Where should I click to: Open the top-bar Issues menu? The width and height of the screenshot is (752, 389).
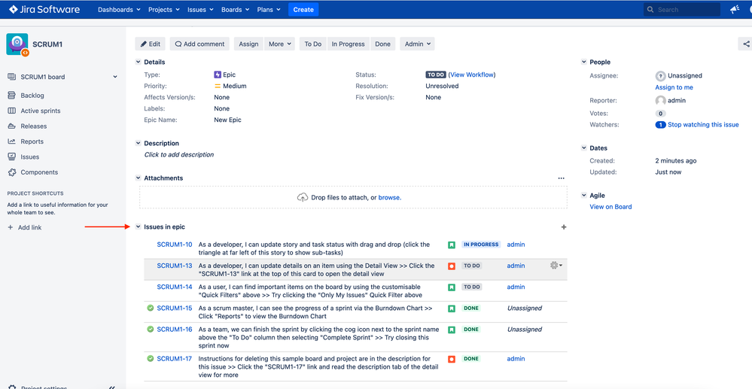[x=200, y=10]
